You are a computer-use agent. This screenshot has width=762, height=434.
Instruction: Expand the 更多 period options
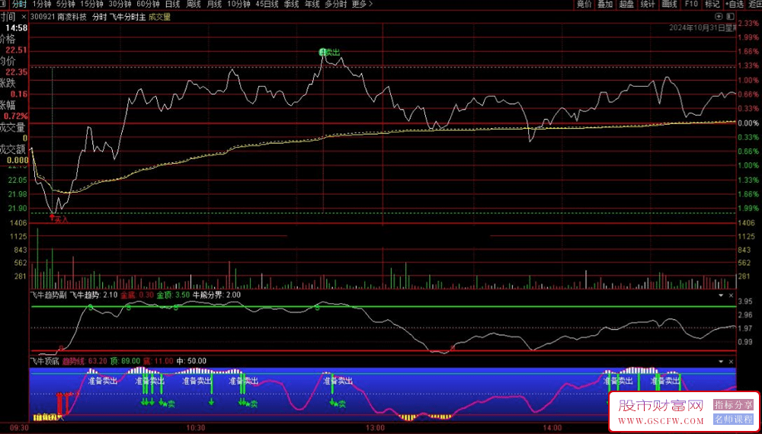pos(362,5)
